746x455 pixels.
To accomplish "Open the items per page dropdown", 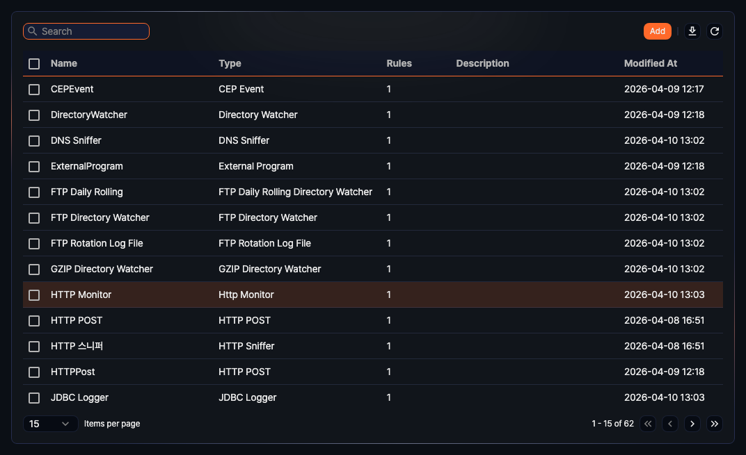I will (51, 424).
